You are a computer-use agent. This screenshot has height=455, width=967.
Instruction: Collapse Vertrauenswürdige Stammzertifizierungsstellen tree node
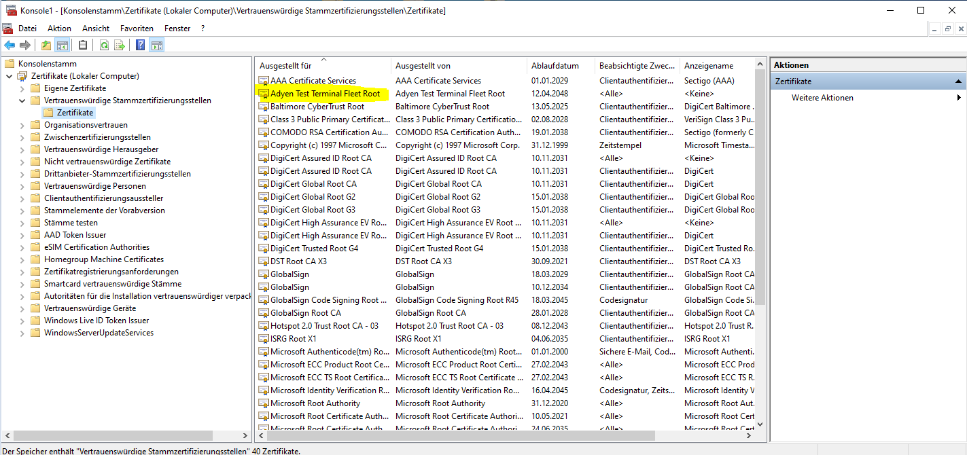(x=22, y=101)
